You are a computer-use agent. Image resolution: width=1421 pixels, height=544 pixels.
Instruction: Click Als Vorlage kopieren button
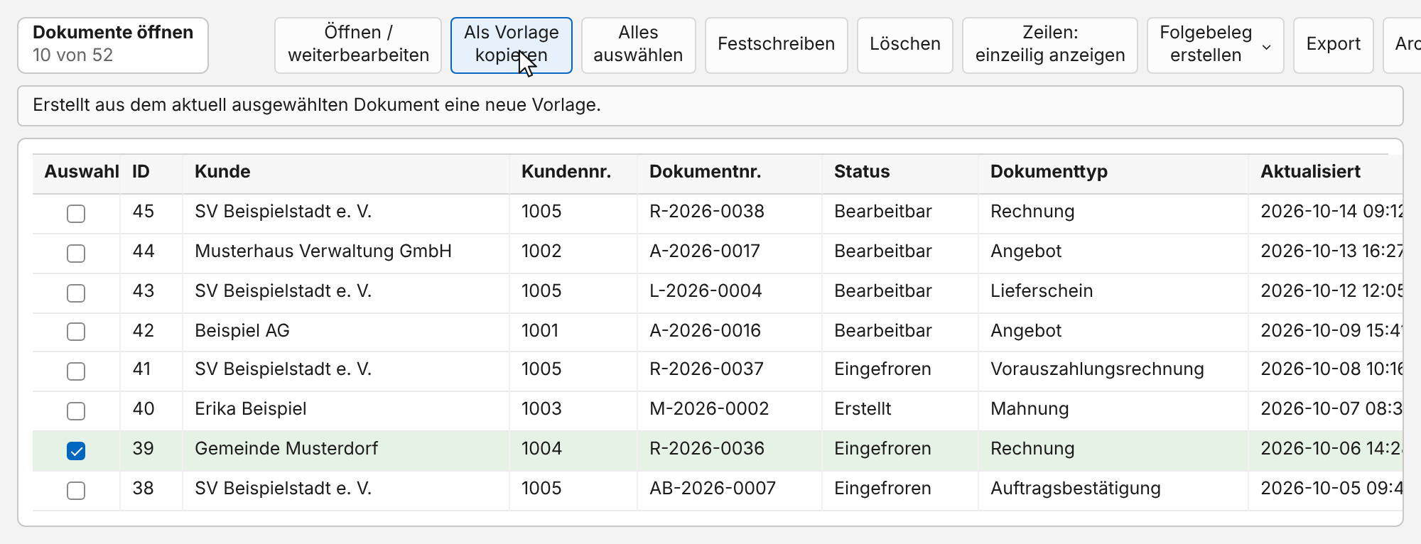pyautogui.click(x=512, y=45)
